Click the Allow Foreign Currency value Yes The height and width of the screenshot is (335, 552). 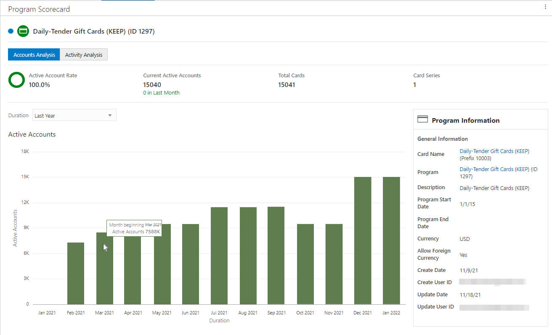pos(463,255)
